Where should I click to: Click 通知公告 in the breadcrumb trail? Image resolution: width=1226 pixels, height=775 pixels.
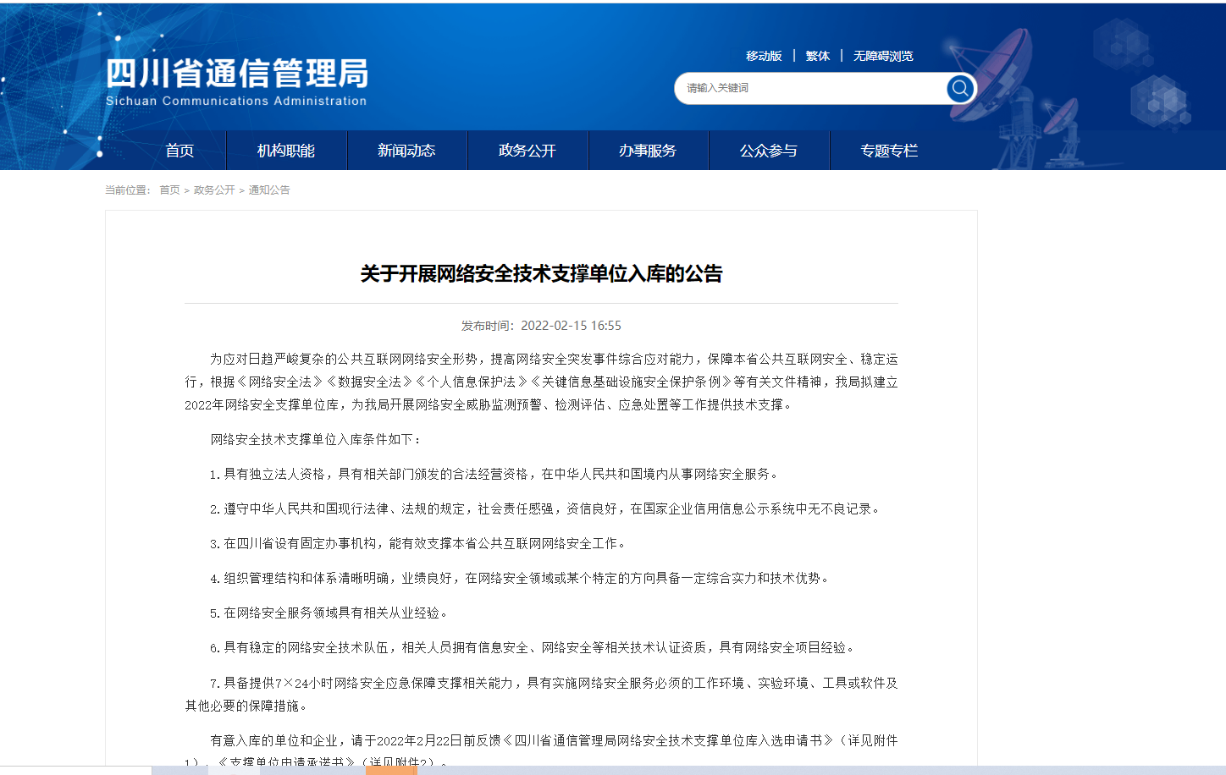[x=269, y=190]
